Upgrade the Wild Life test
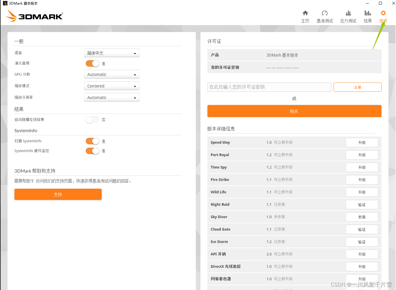The height and width of the screenshot is (290, 396). pyautogui.click(x=362, y=192)
